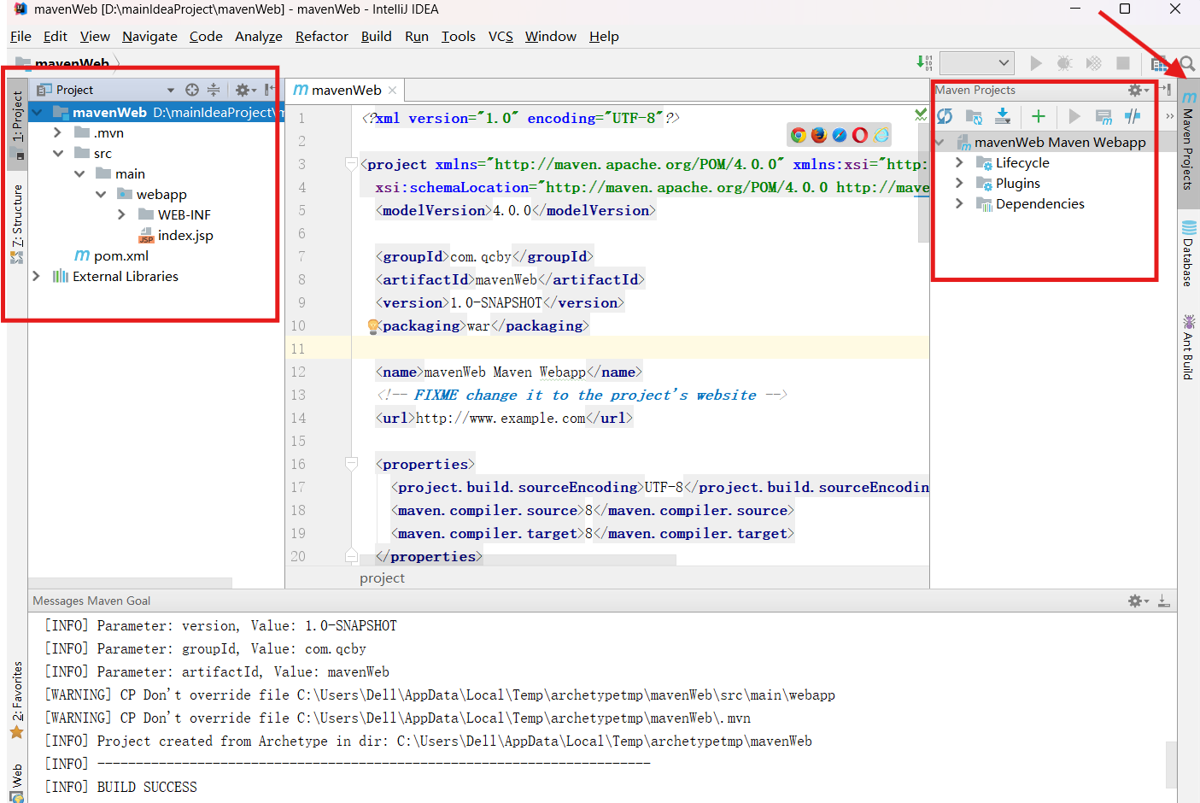This screenshot has height=803, width=1200.
Task: Open the Build menu
Action: click(x=376, y=37)
